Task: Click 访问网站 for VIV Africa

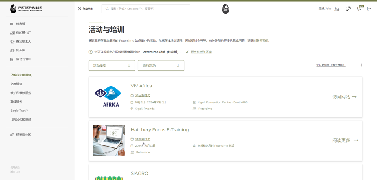Action: coord(344,97)
